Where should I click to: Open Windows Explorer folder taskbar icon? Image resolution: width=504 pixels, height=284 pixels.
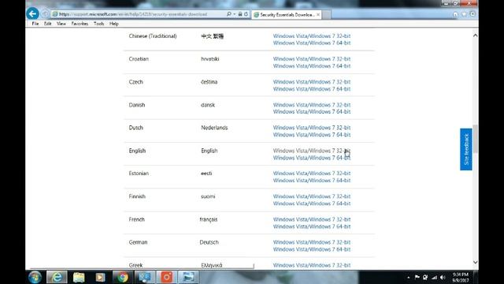click(79, 277)
